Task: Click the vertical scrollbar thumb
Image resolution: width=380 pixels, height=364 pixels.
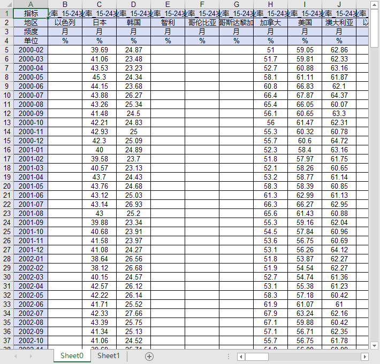Action: tap(375, 28)
